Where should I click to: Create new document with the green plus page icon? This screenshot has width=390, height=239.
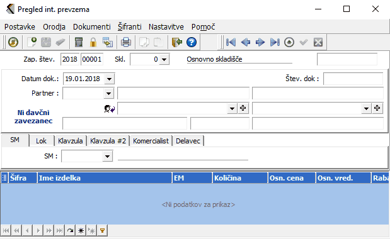(32, 42)
